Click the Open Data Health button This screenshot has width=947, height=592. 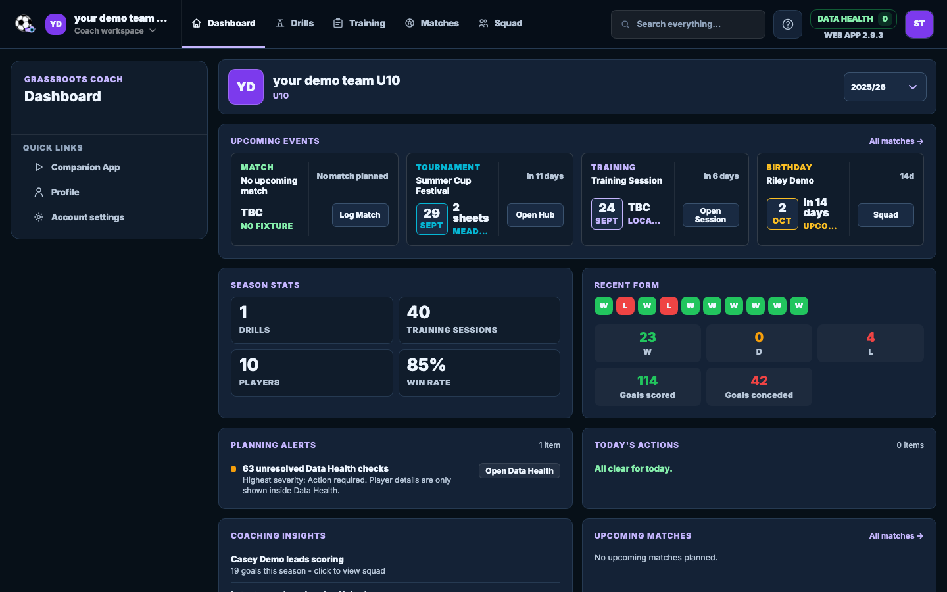coord(520,471)
